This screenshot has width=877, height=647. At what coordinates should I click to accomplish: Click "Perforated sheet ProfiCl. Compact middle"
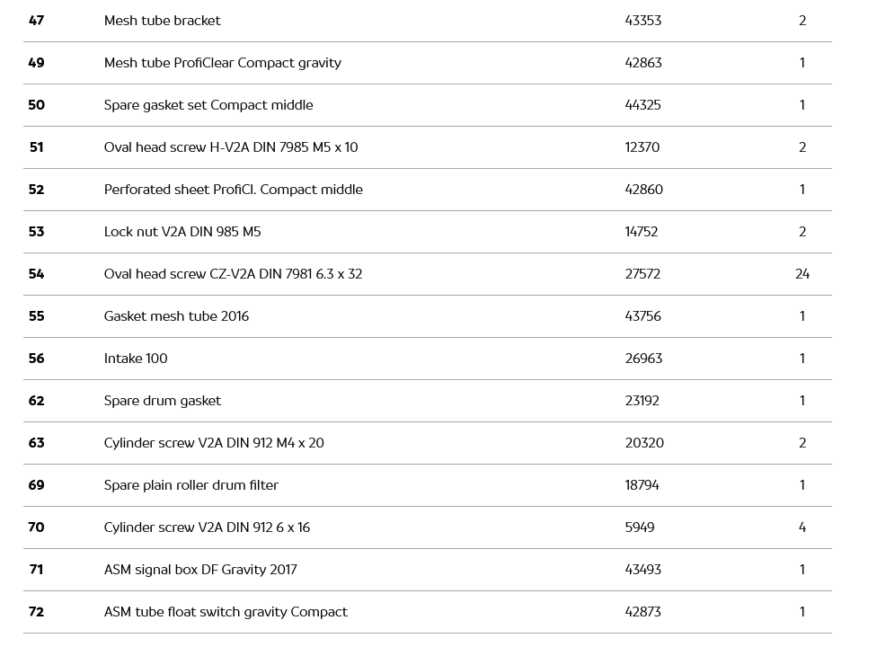(233, 190)
